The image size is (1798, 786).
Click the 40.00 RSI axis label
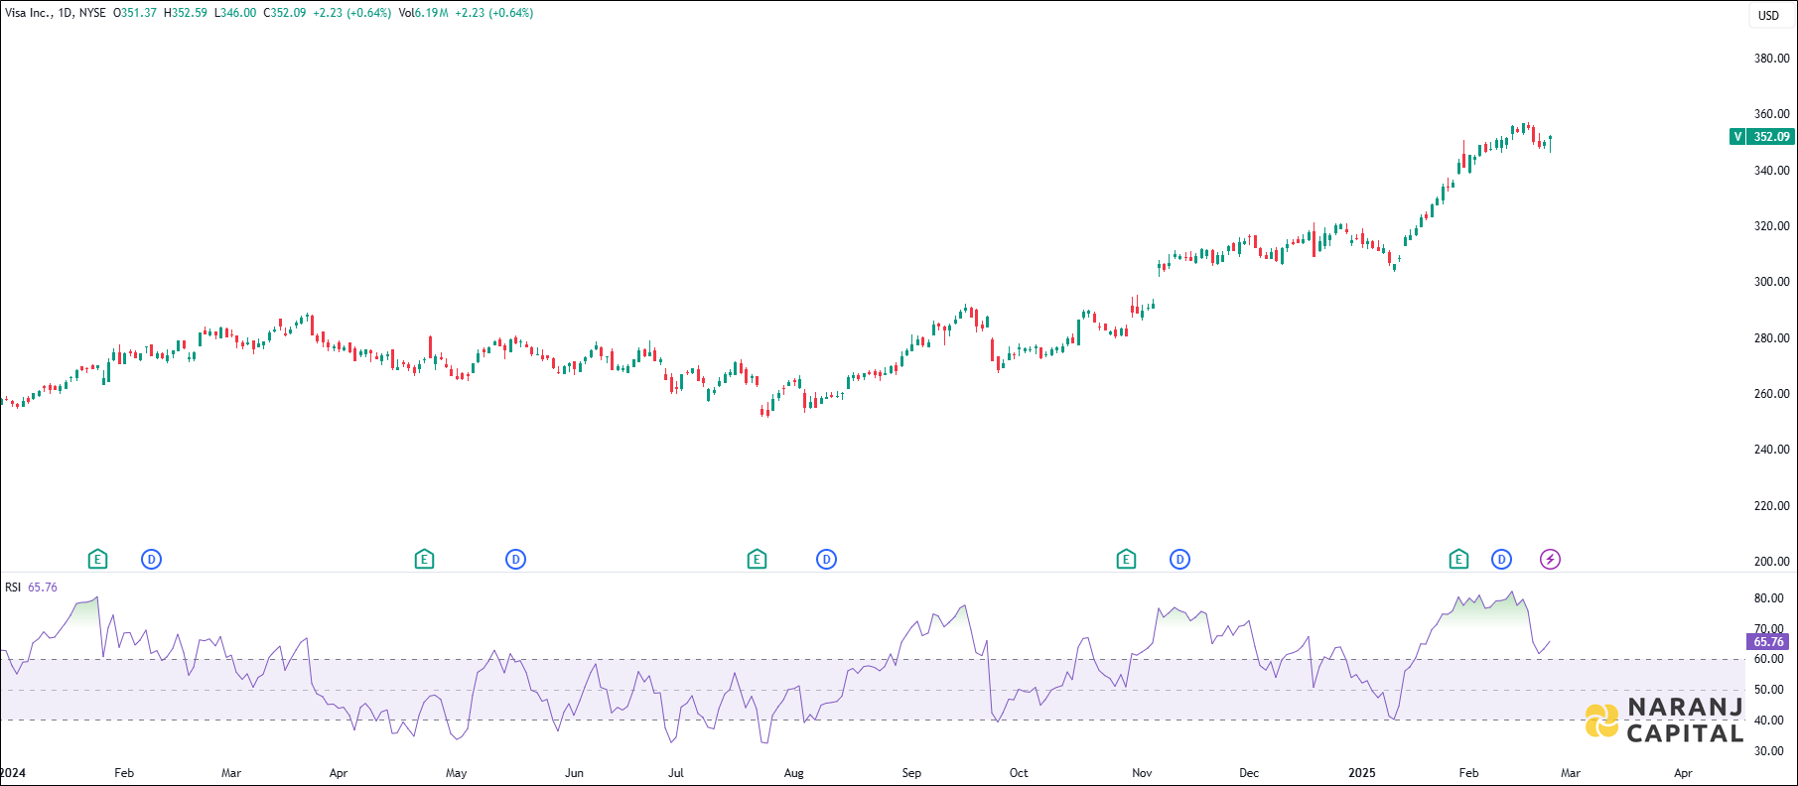pyautogui.click(x=1768, y=720)
